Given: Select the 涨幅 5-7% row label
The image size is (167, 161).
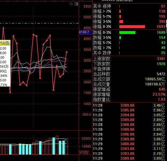Looking at the screenshot, I should pyautogui.click(x=102, y=17).
